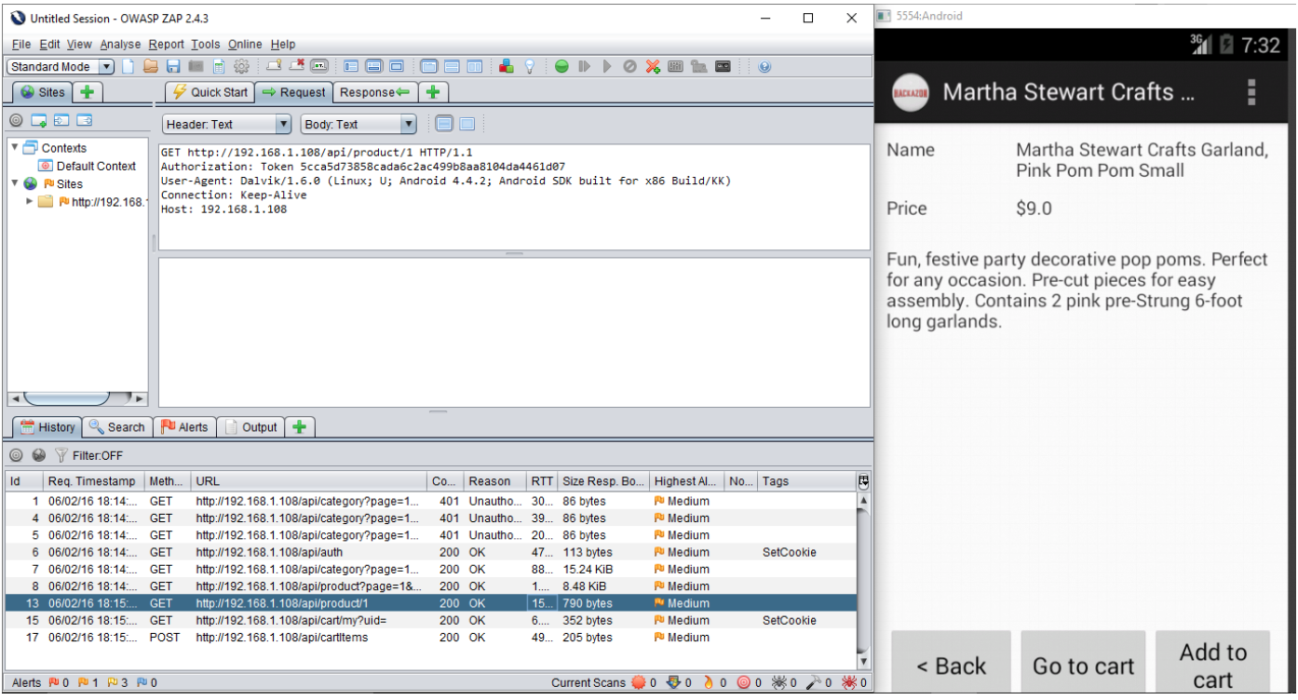Viewport: 1298px width, 700px height.
Task: Open the Analyse menu
Action: pyautogui.click(x=120, y=44)
